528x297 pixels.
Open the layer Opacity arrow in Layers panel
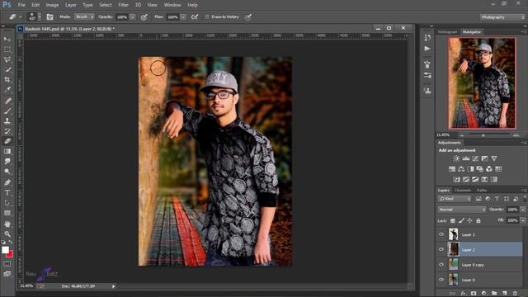coord(523,210)
